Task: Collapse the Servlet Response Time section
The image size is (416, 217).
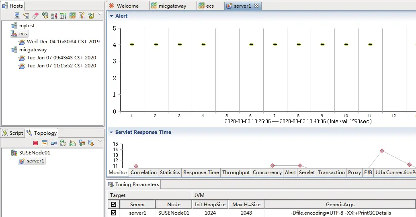Action: pos(111,132)
